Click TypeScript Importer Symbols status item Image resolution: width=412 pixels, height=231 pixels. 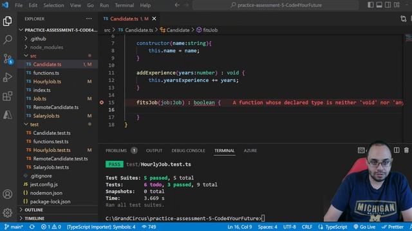click(x=101, y=227)
